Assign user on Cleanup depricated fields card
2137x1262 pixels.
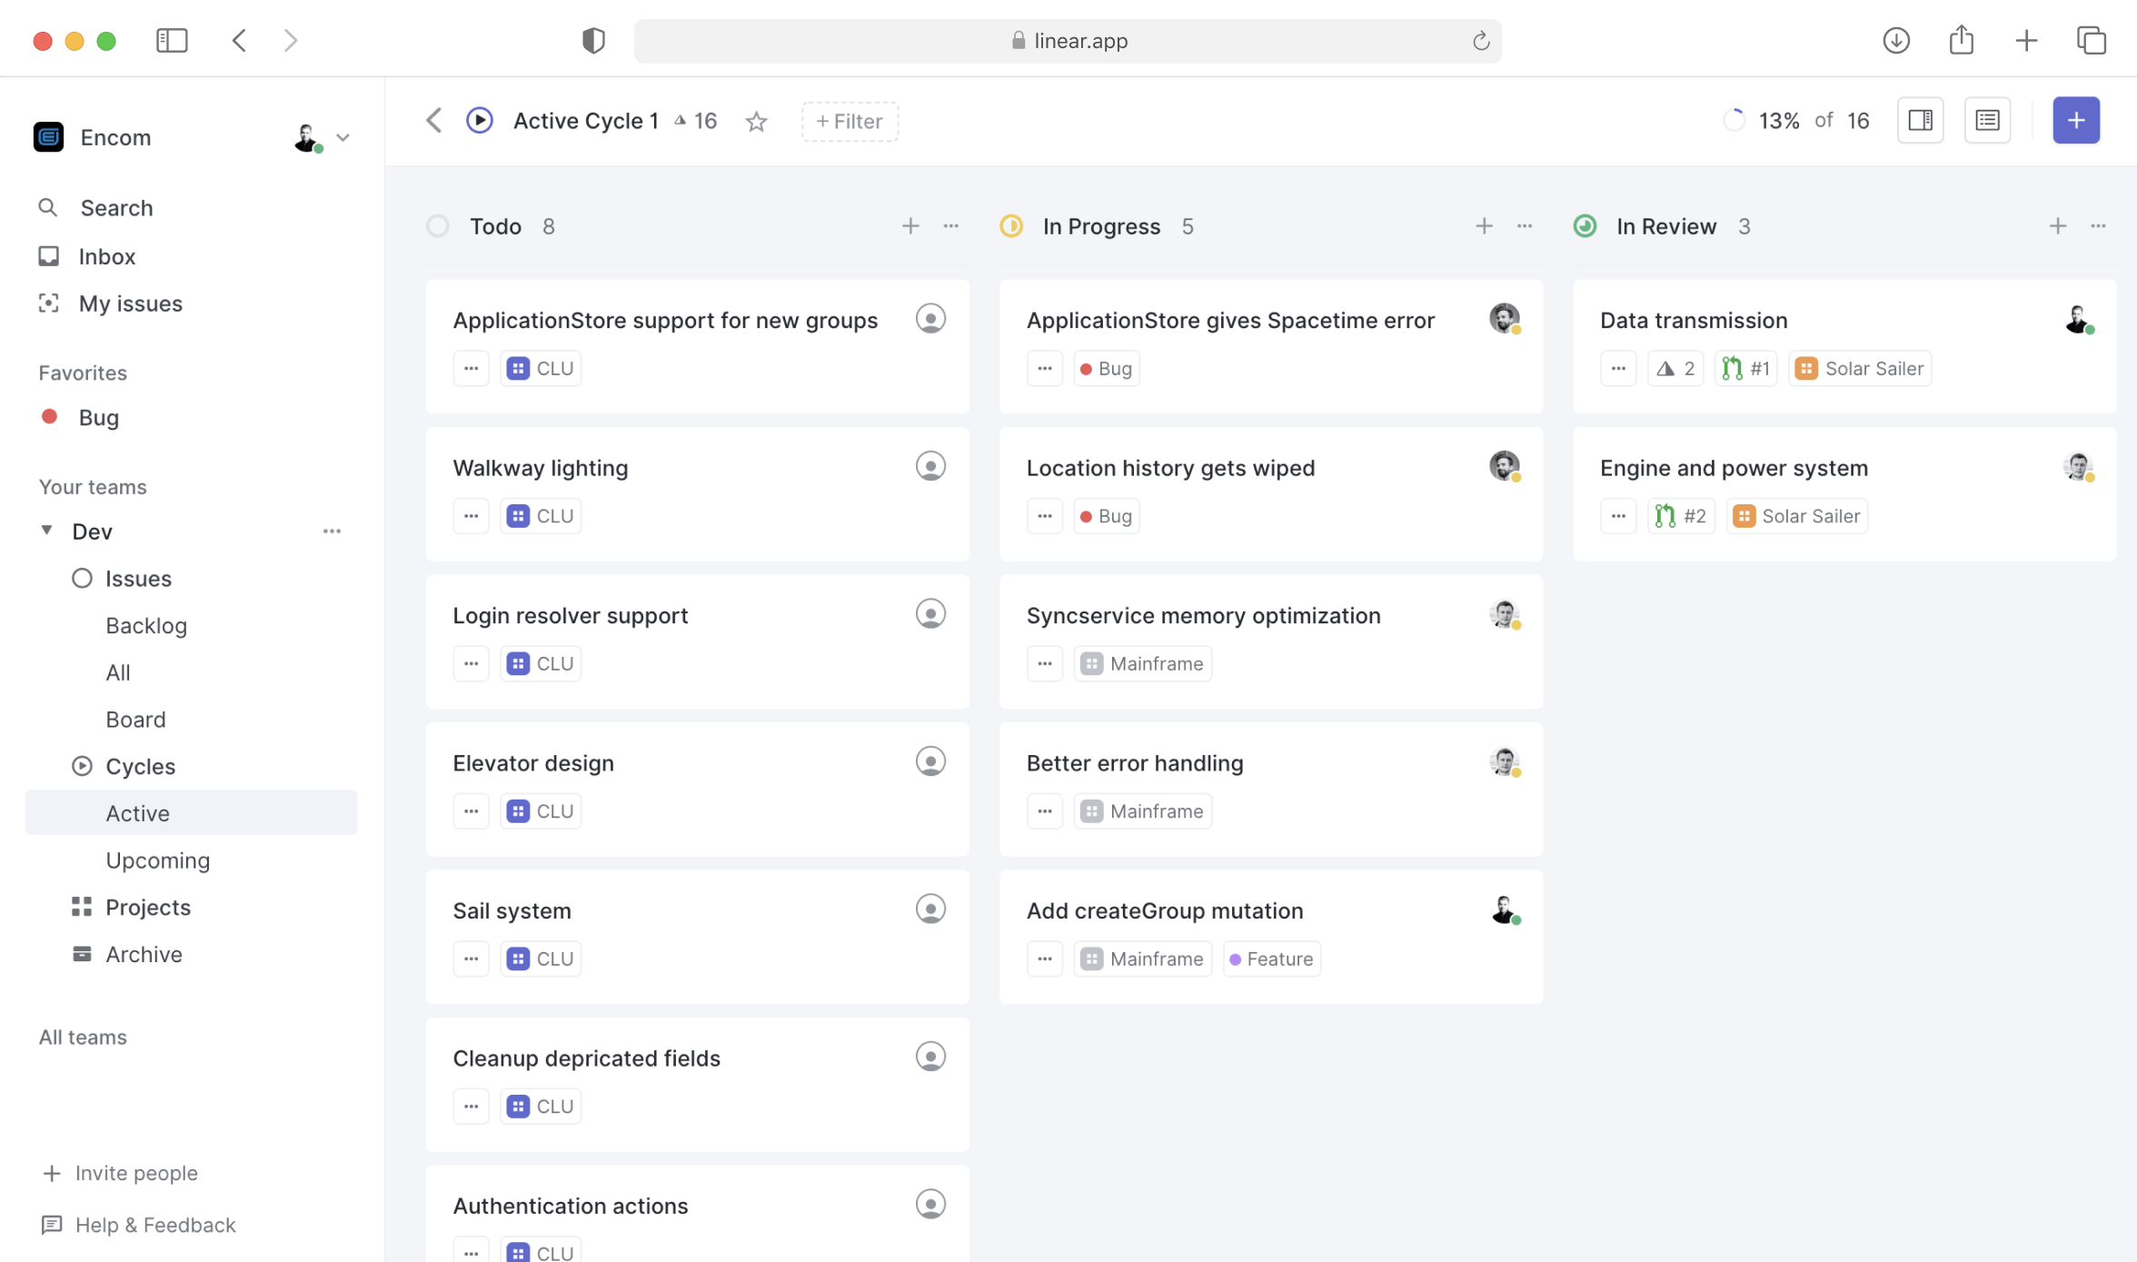(930, 1057)
